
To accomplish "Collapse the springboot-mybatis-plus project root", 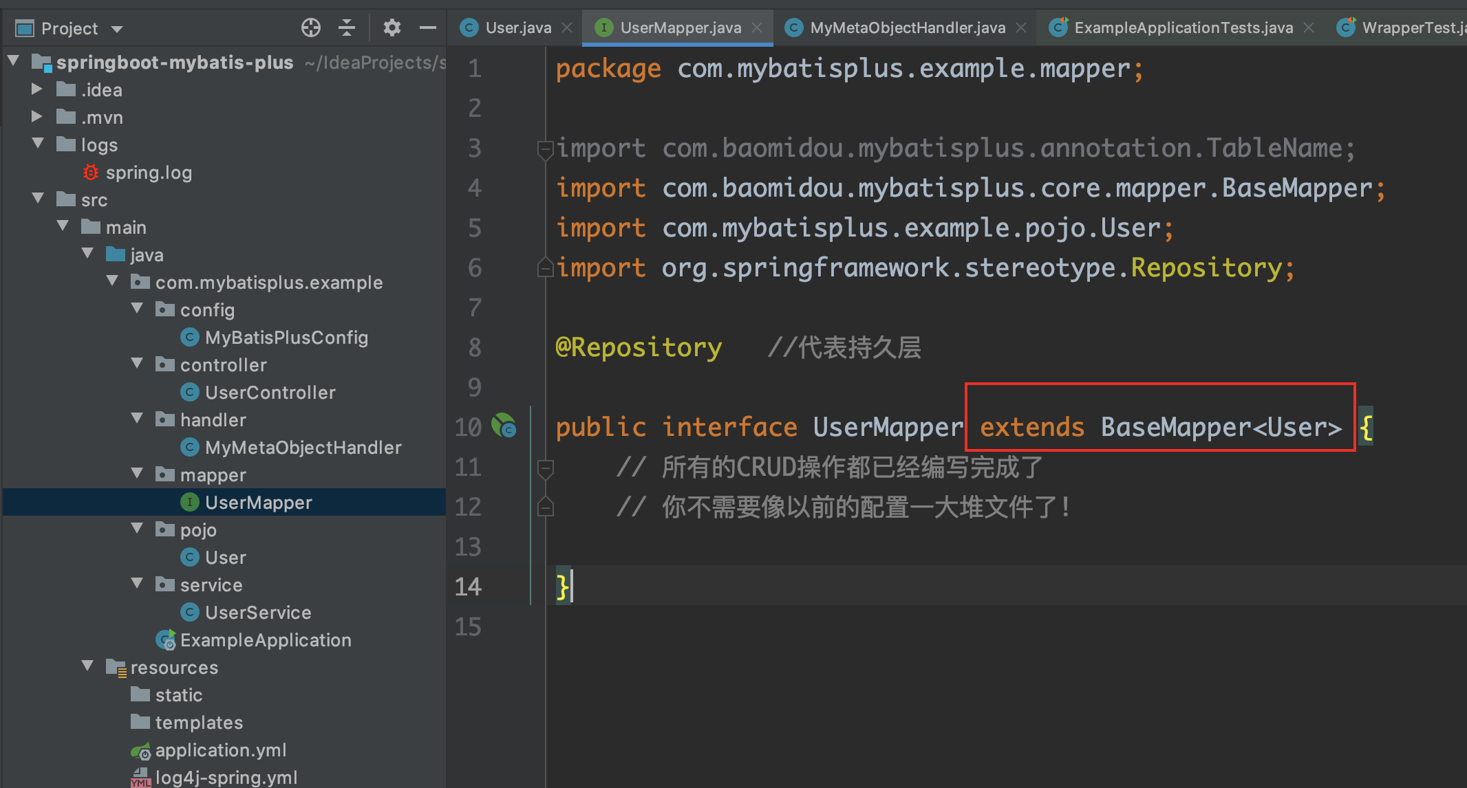I will point(13,61).
